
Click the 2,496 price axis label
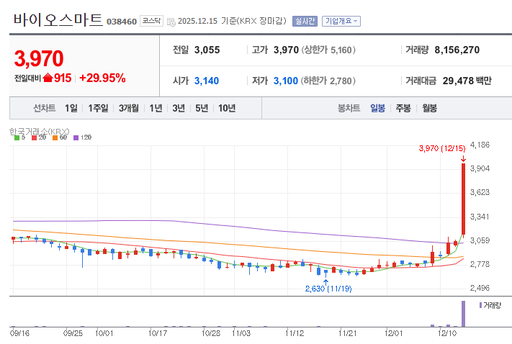pos(480,288)
